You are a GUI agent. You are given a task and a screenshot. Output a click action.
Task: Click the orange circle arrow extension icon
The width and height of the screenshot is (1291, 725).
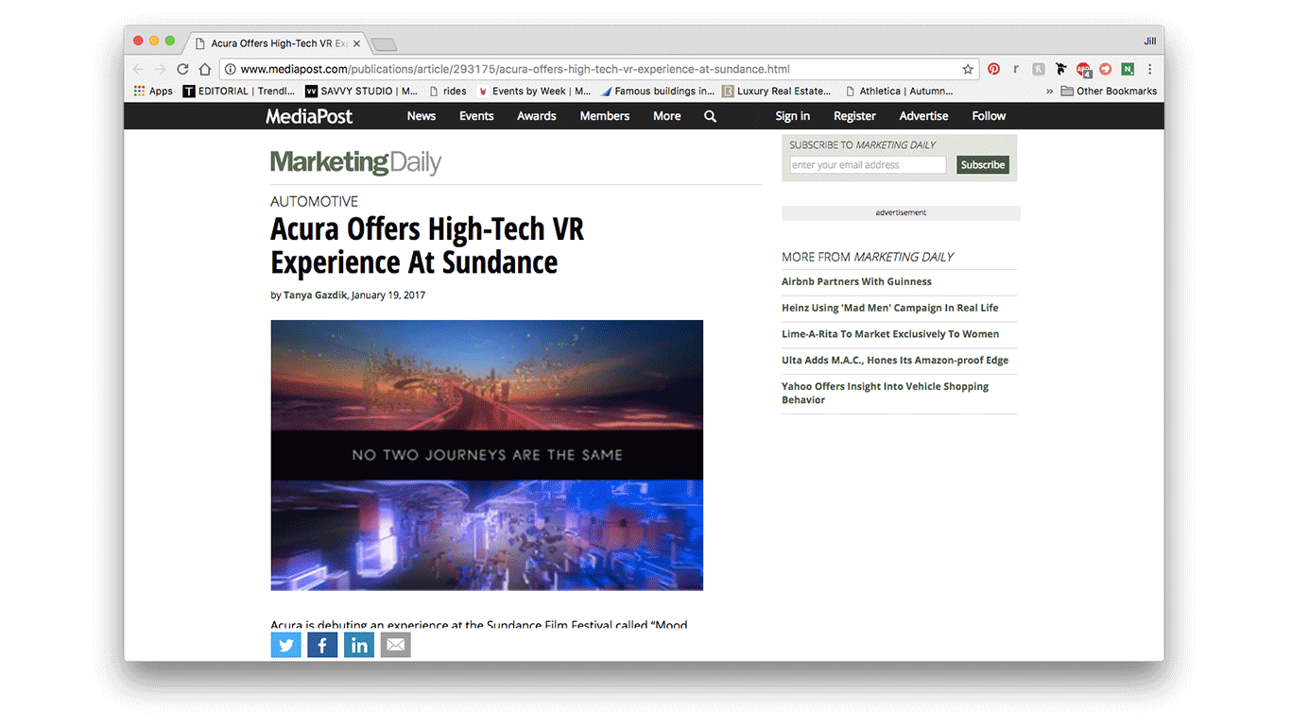1106,69
